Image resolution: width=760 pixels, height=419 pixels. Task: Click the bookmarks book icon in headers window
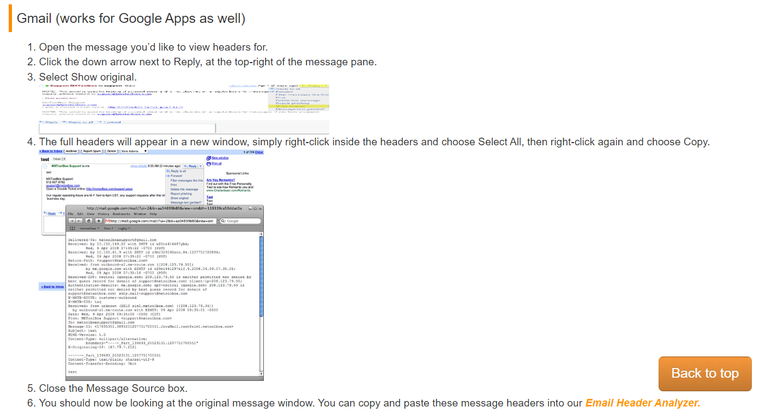click(x=72, y=229)
